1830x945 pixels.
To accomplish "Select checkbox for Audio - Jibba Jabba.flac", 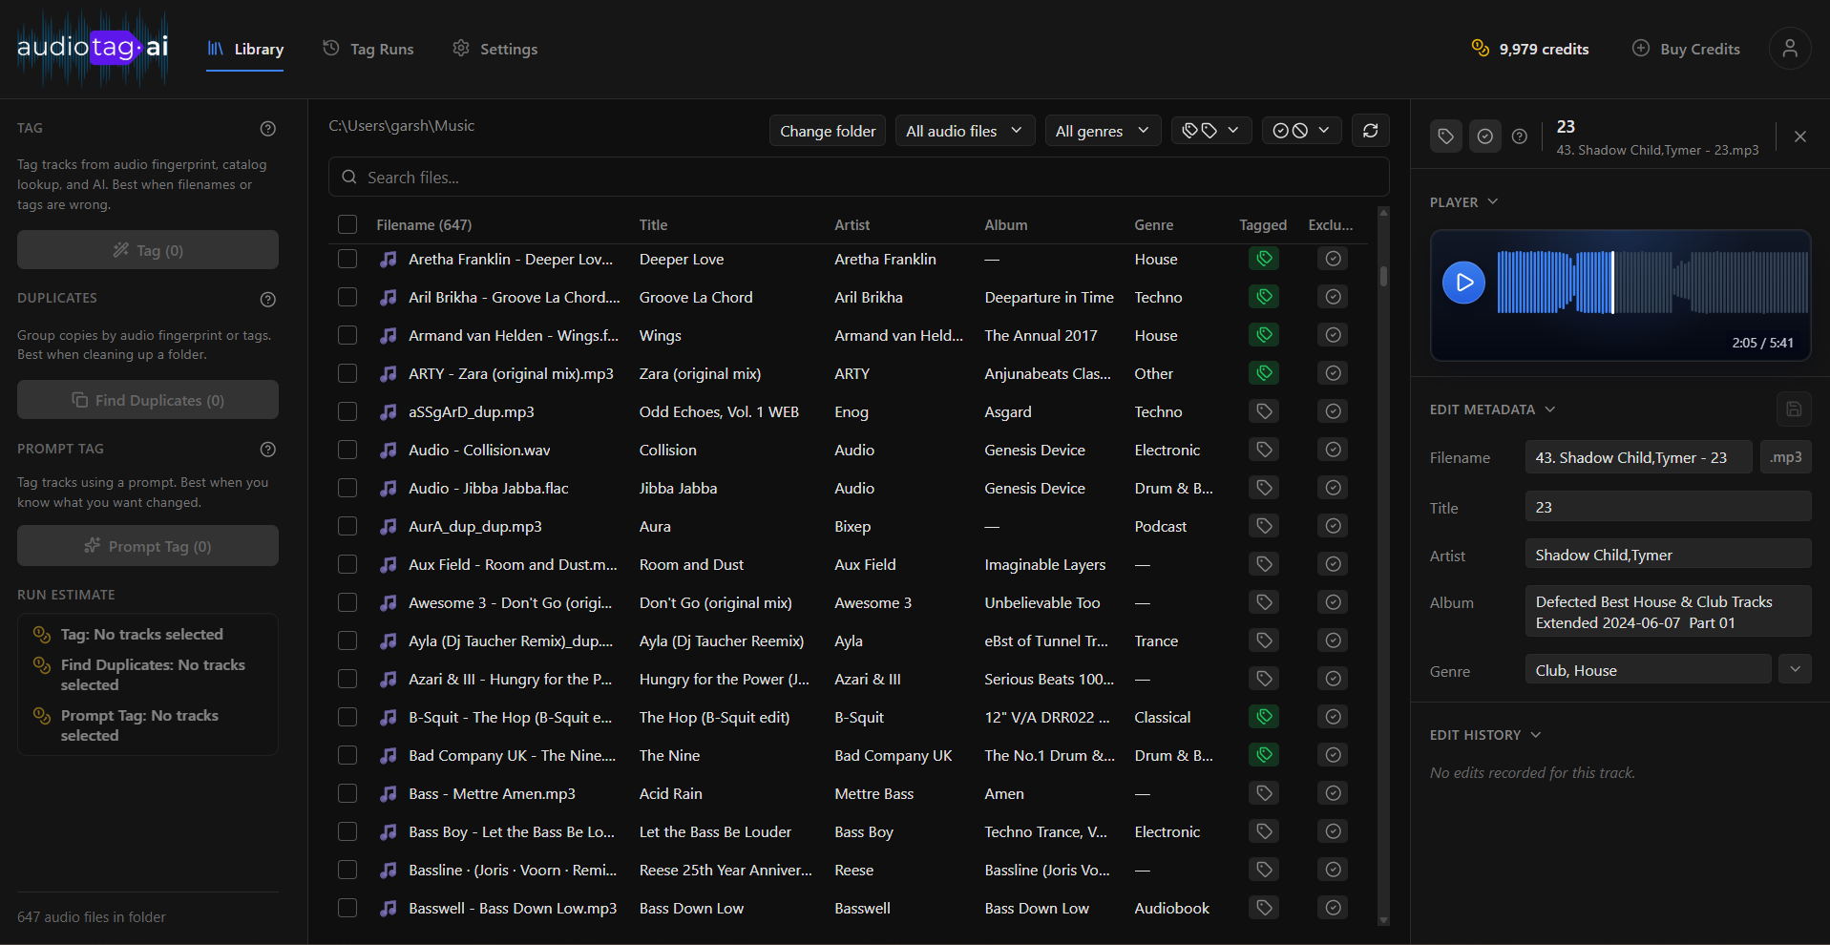I will (x=347, y=488).
